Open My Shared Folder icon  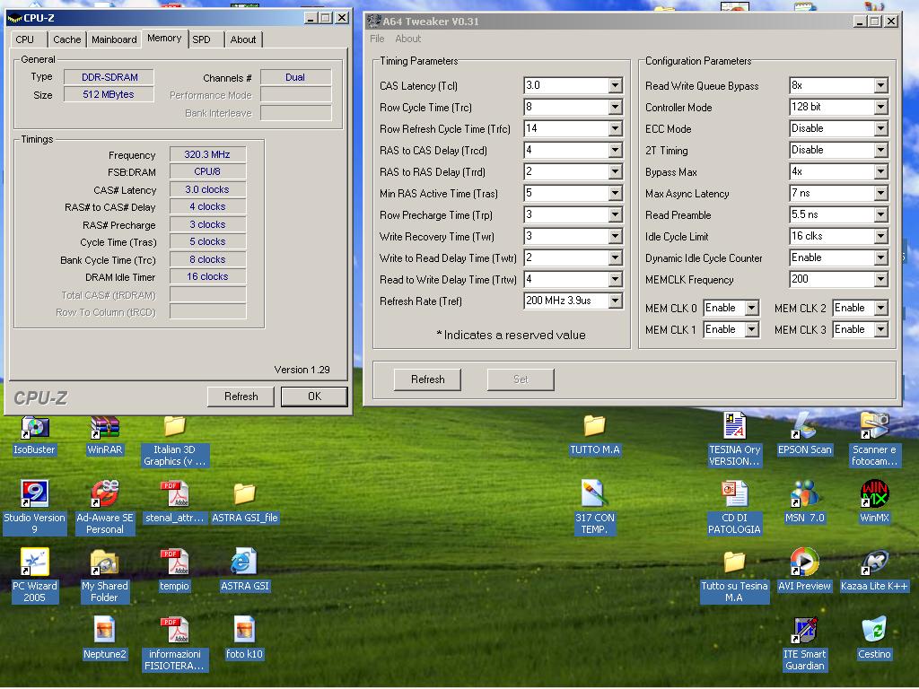coord(105,575)
